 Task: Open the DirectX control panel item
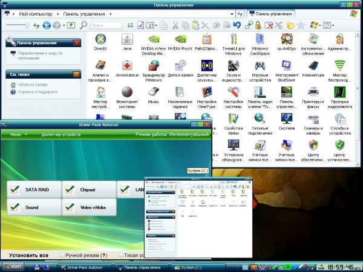click(102, 40)
